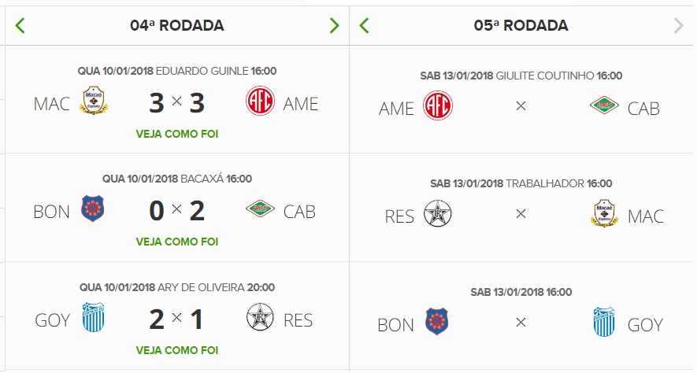The image size is (697, 373).
Task: Click disabled next arrow beside 05ª Rodada
Action: [678, 25]
